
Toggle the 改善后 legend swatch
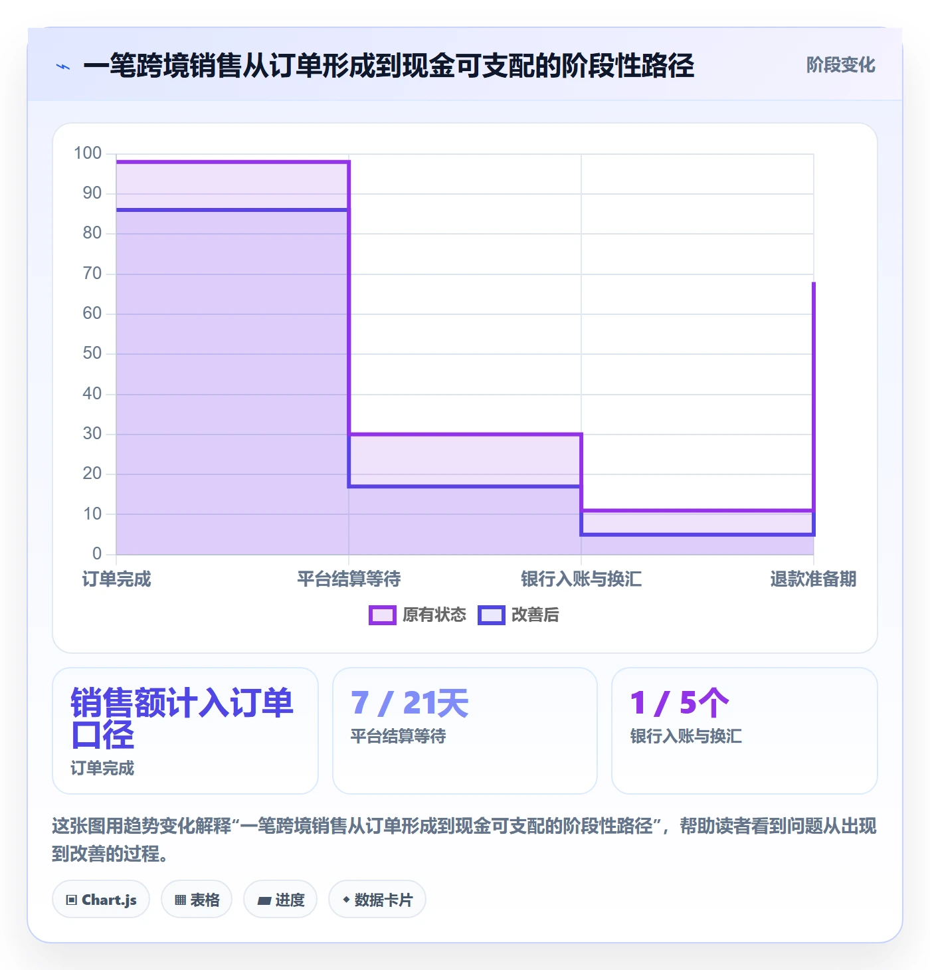(x=491, y=615)
